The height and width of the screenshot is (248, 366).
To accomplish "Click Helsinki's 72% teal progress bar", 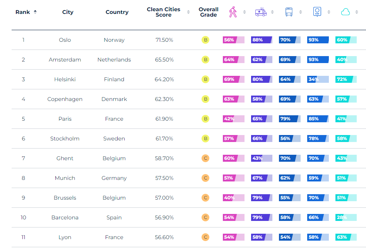I will [346, 79].
